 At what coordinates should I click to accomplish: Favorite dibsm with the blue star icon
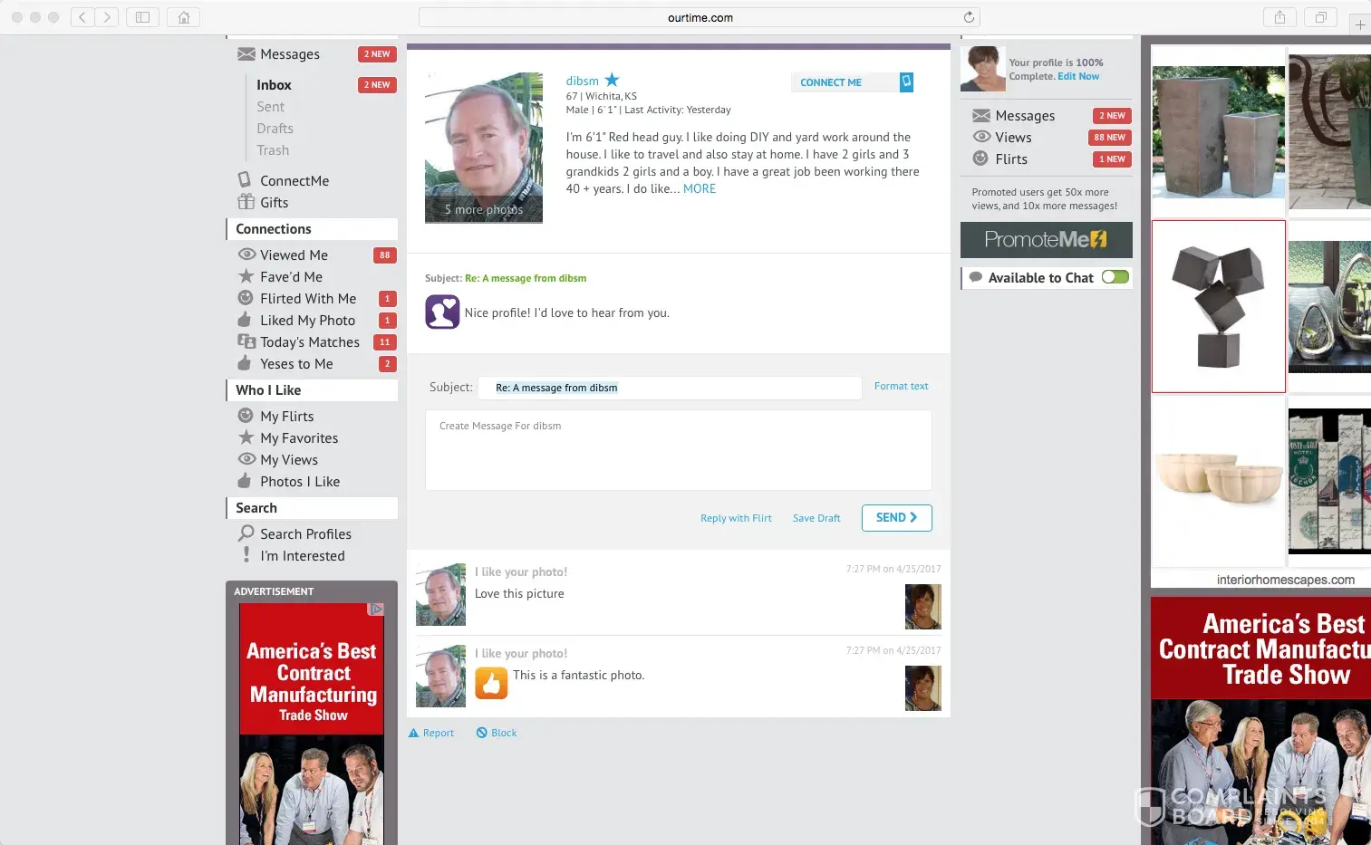click(612, 80)
